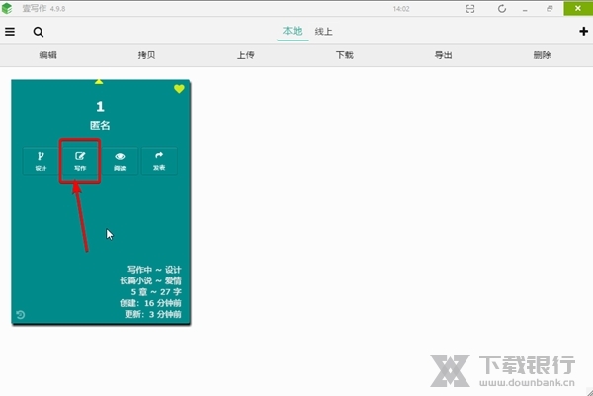Switch to the 线上 tab
This screenshot has width=593, height=396.
coord(323,32)
